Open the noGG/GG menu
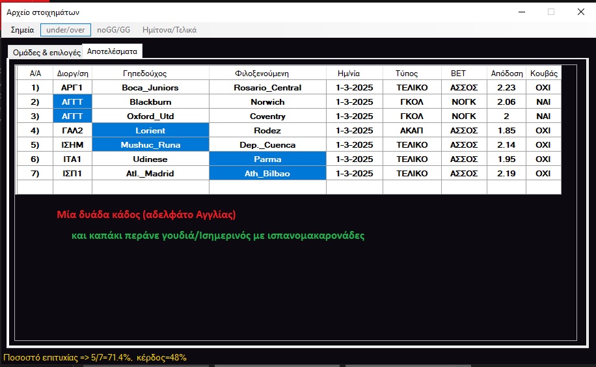 click(x=114, y=30)
